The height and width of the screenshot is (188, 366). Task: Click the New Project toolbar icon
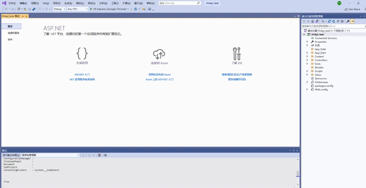click(19, 9)
